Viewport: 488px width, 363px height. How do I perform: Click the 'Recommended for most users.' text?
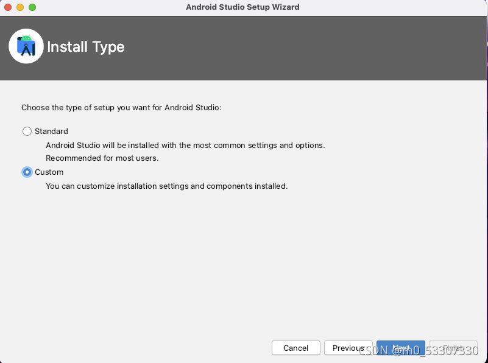coord(102,158)
